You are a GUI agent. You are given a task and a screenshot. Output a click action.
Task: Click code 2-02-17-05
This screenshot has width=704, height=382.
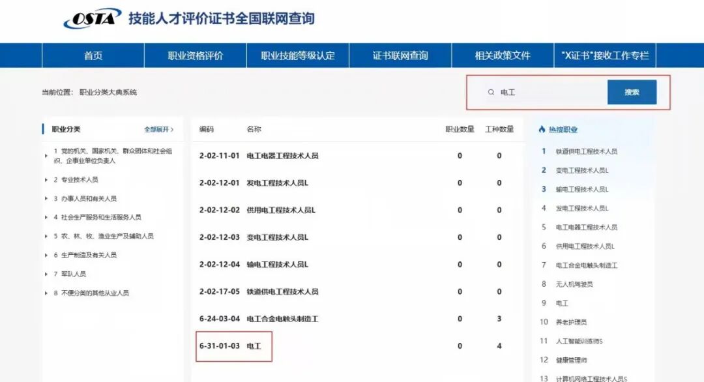[x=220, y=292]
